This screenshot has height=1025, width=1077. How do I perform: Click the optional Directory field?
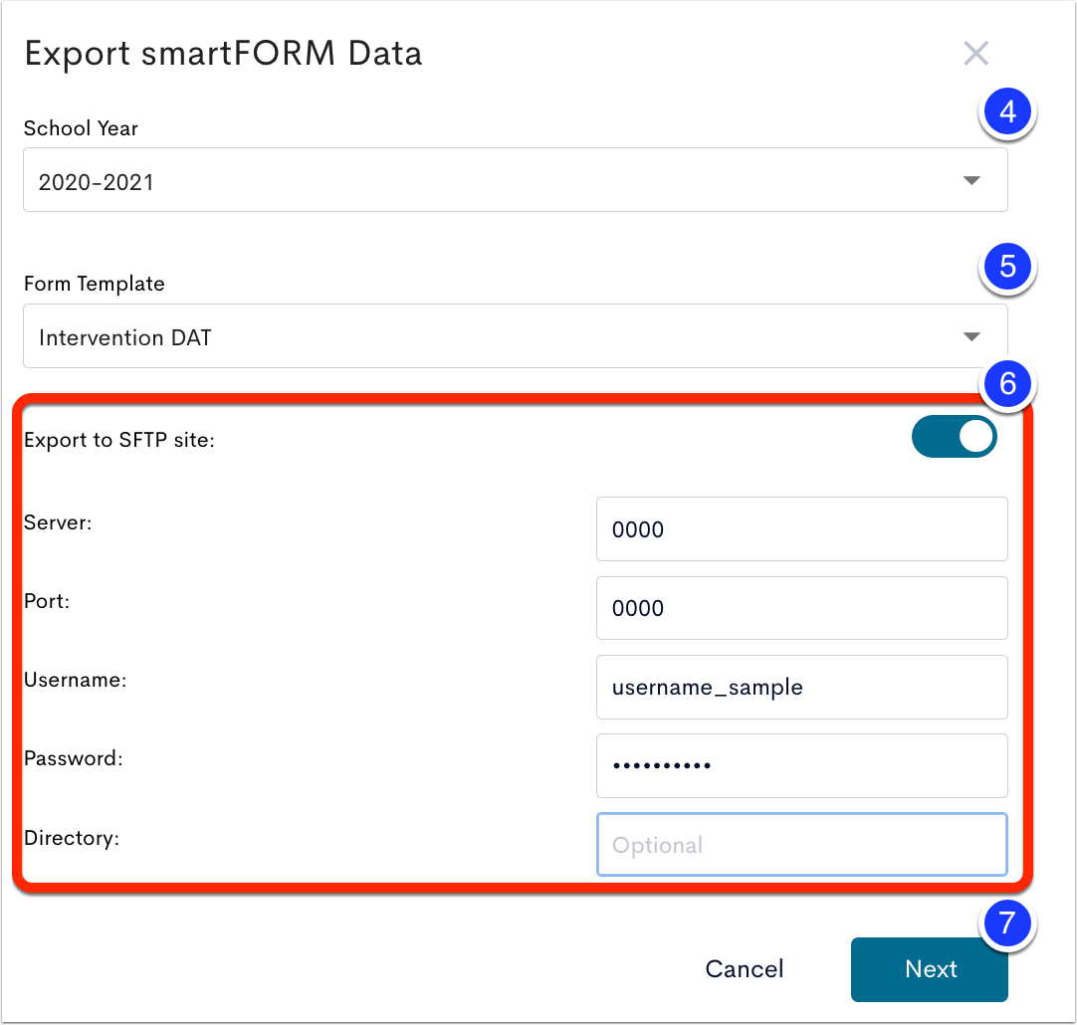801,844
